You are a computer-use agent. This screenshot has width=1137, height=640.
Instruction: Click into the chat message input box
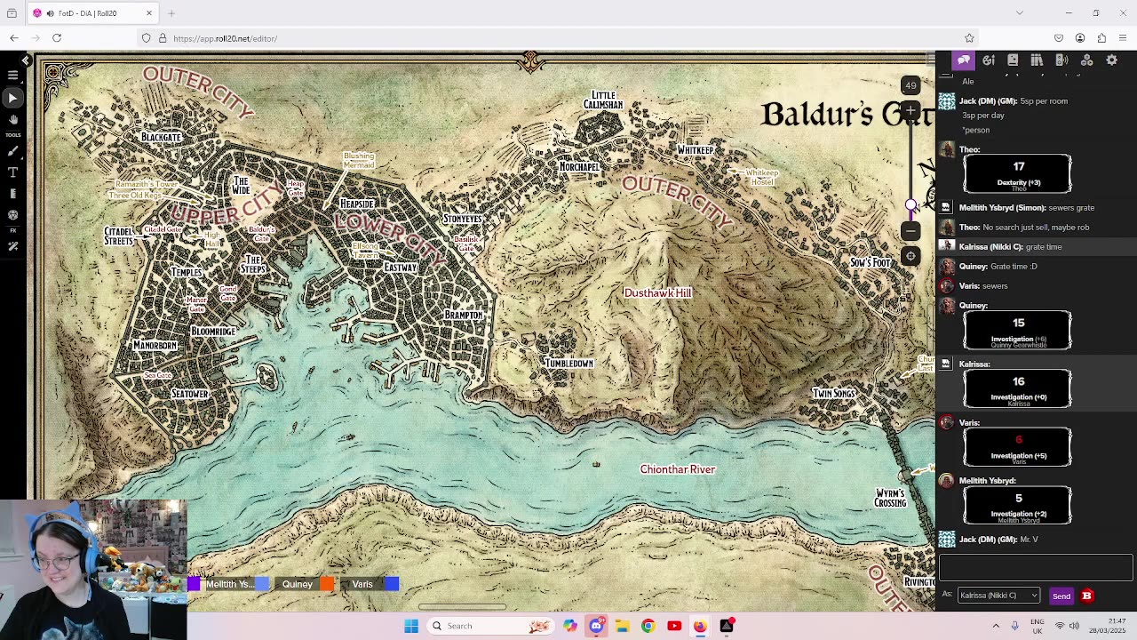1036,567
